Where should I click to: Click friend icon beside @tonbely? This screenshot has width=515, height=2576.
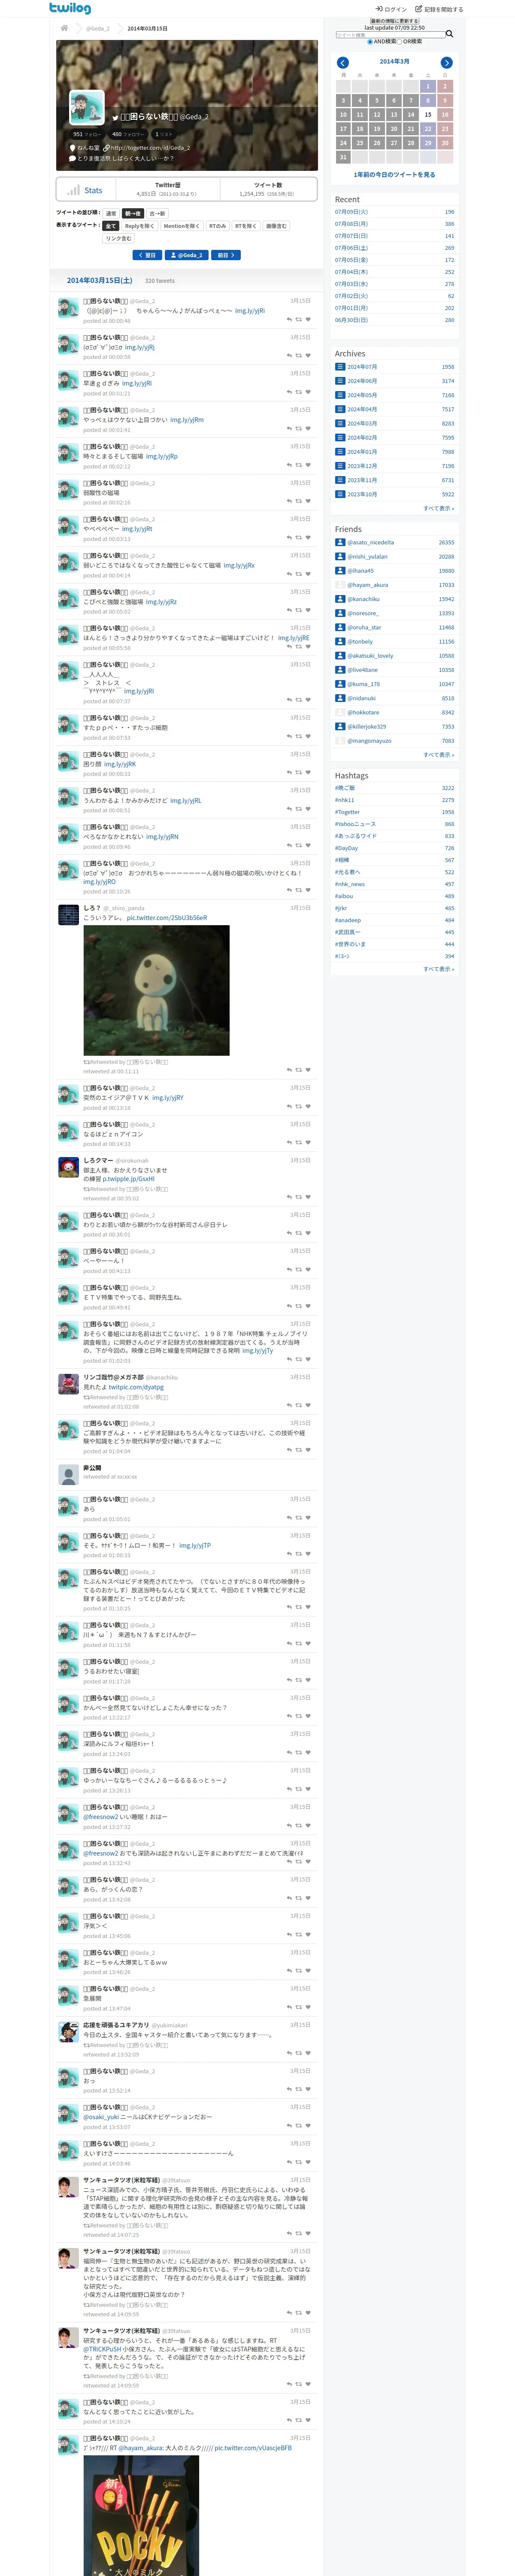340,642
